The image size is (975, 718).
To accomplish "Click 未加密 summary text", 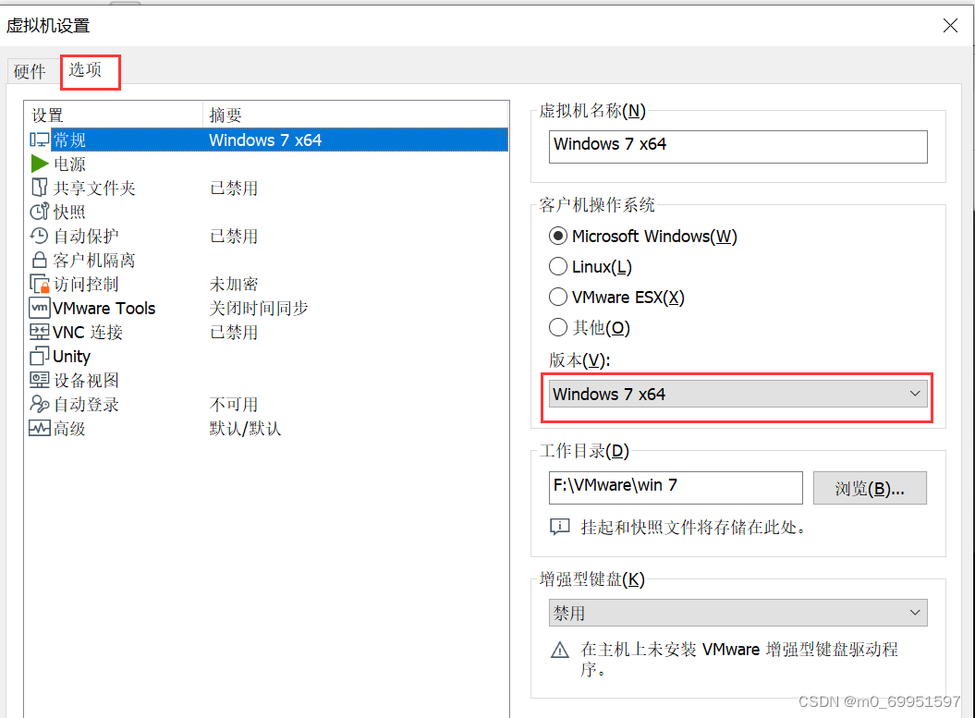I will 234,284.
